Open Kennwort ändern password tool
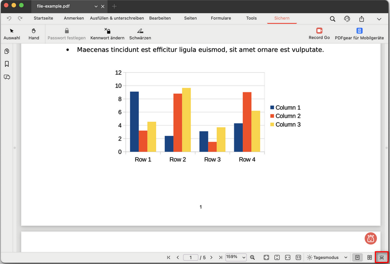Viewport: 390px width, 264px height. point(107,34)
